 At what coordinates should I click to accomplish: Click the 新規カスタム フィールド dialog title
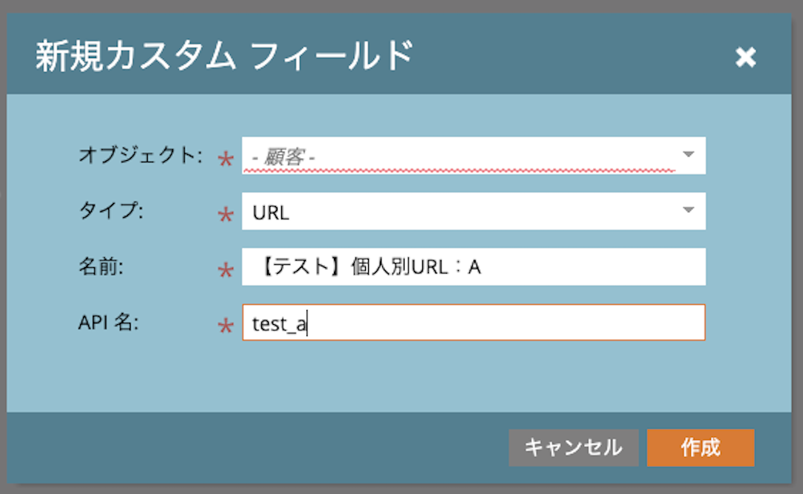point(223,57)
